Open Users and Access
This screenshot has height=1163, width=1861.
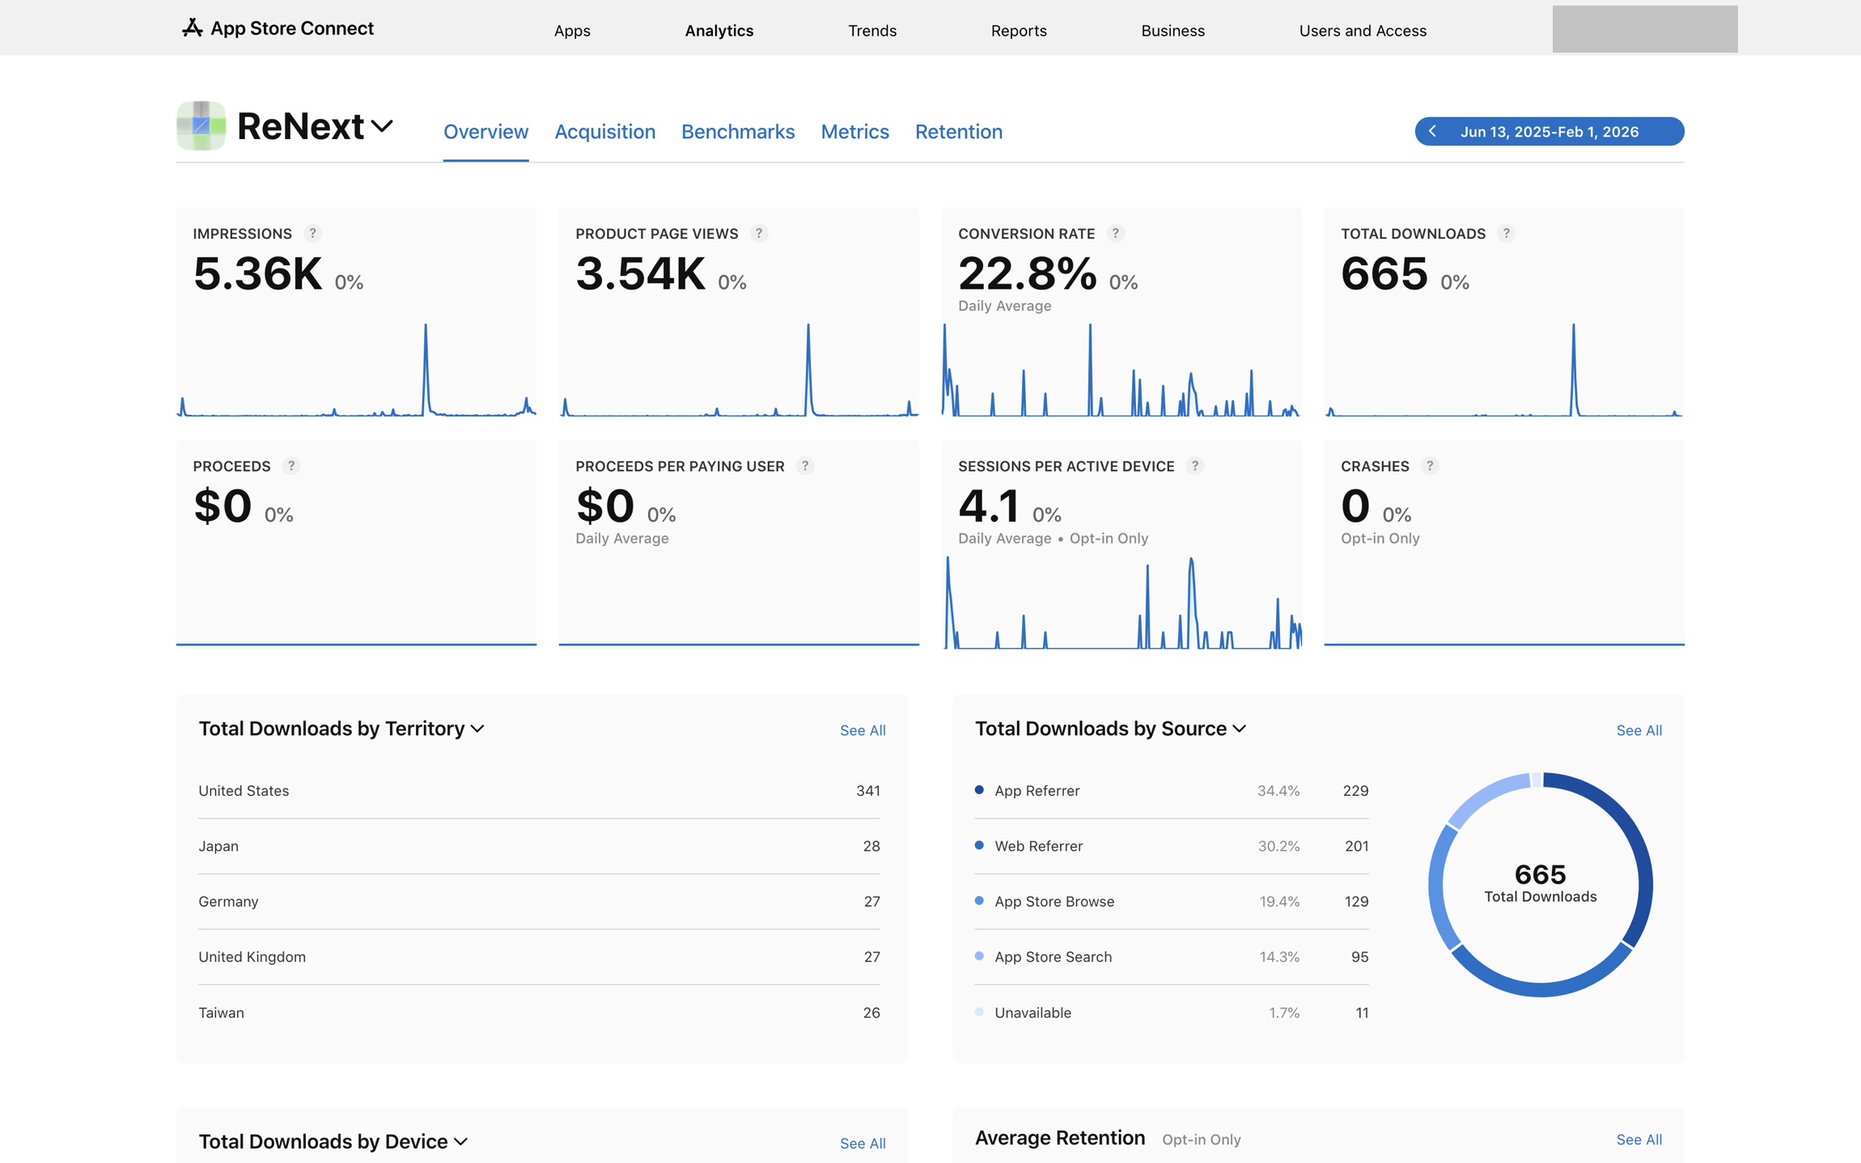1363,31
